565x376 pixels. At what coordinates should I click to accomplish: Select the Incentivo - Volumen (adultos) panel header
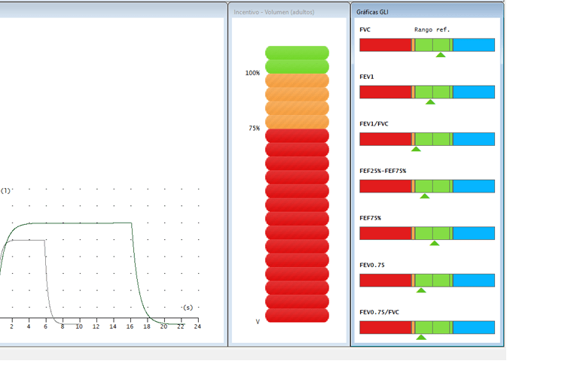(x=274, y=12)
